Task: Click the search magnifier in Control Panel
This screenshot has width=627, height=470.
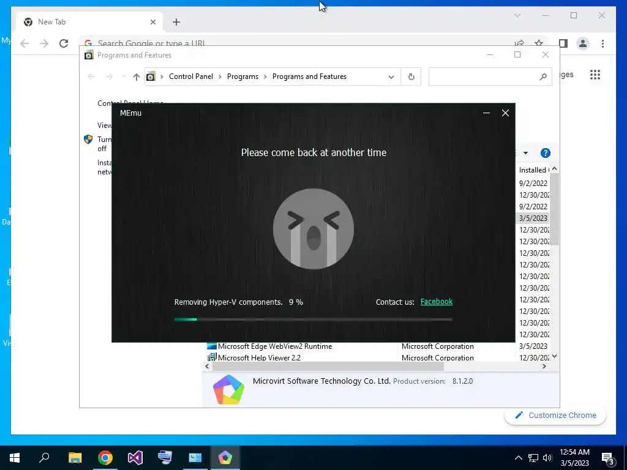Action: pos(543,76)
